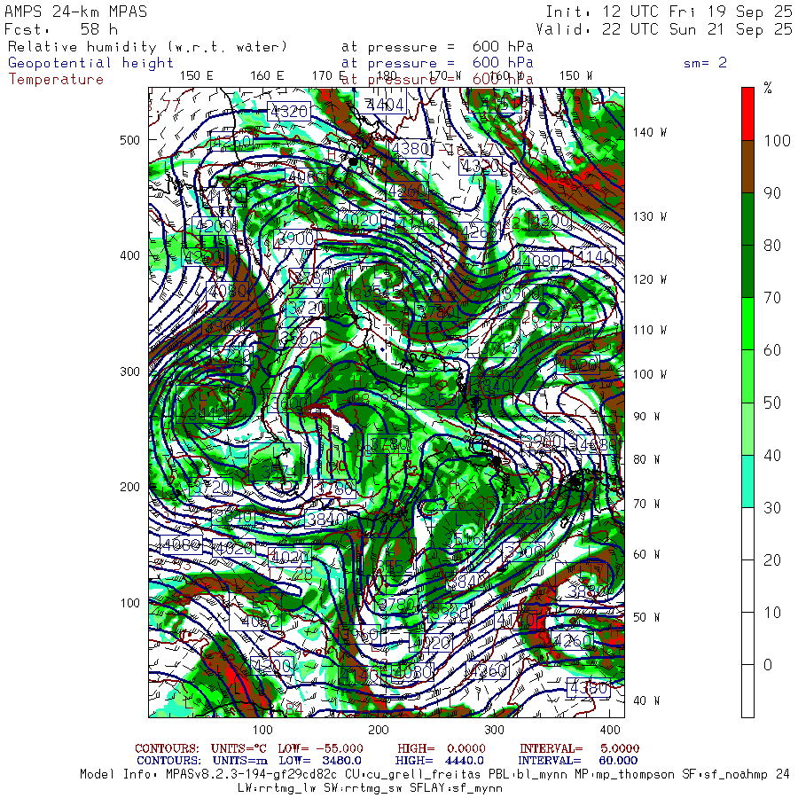Click the '300' tick label on the bottom axis

[x=494, y=730]
